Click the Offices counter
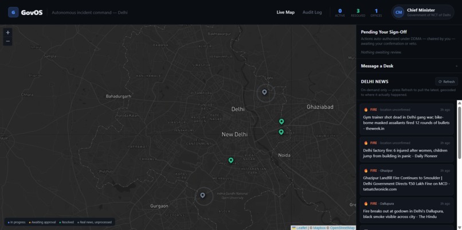 (x=376, y=13)
